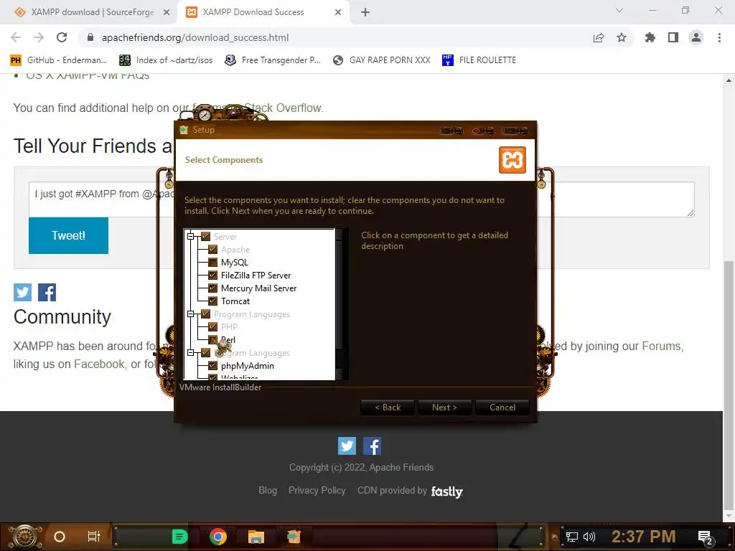Open Task View in taskbar
This screenshot has height=551, width=735.
(94, 537)
